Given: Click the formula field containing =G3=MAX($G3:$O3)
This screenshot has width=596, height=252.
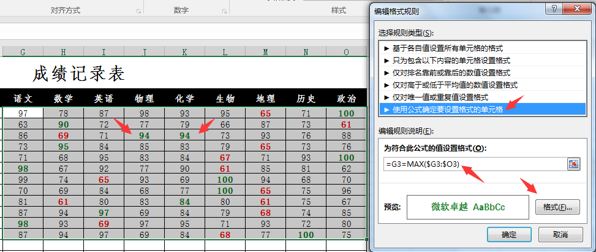Looking at the screenshot, I should click(x=475, y=164).
